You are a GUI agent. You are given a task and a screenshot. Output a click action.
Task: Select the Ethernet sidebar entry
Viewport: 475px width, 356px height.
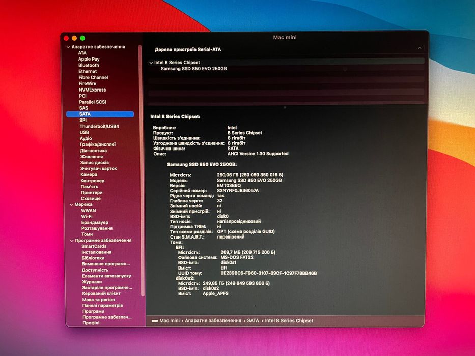[88, 71]
